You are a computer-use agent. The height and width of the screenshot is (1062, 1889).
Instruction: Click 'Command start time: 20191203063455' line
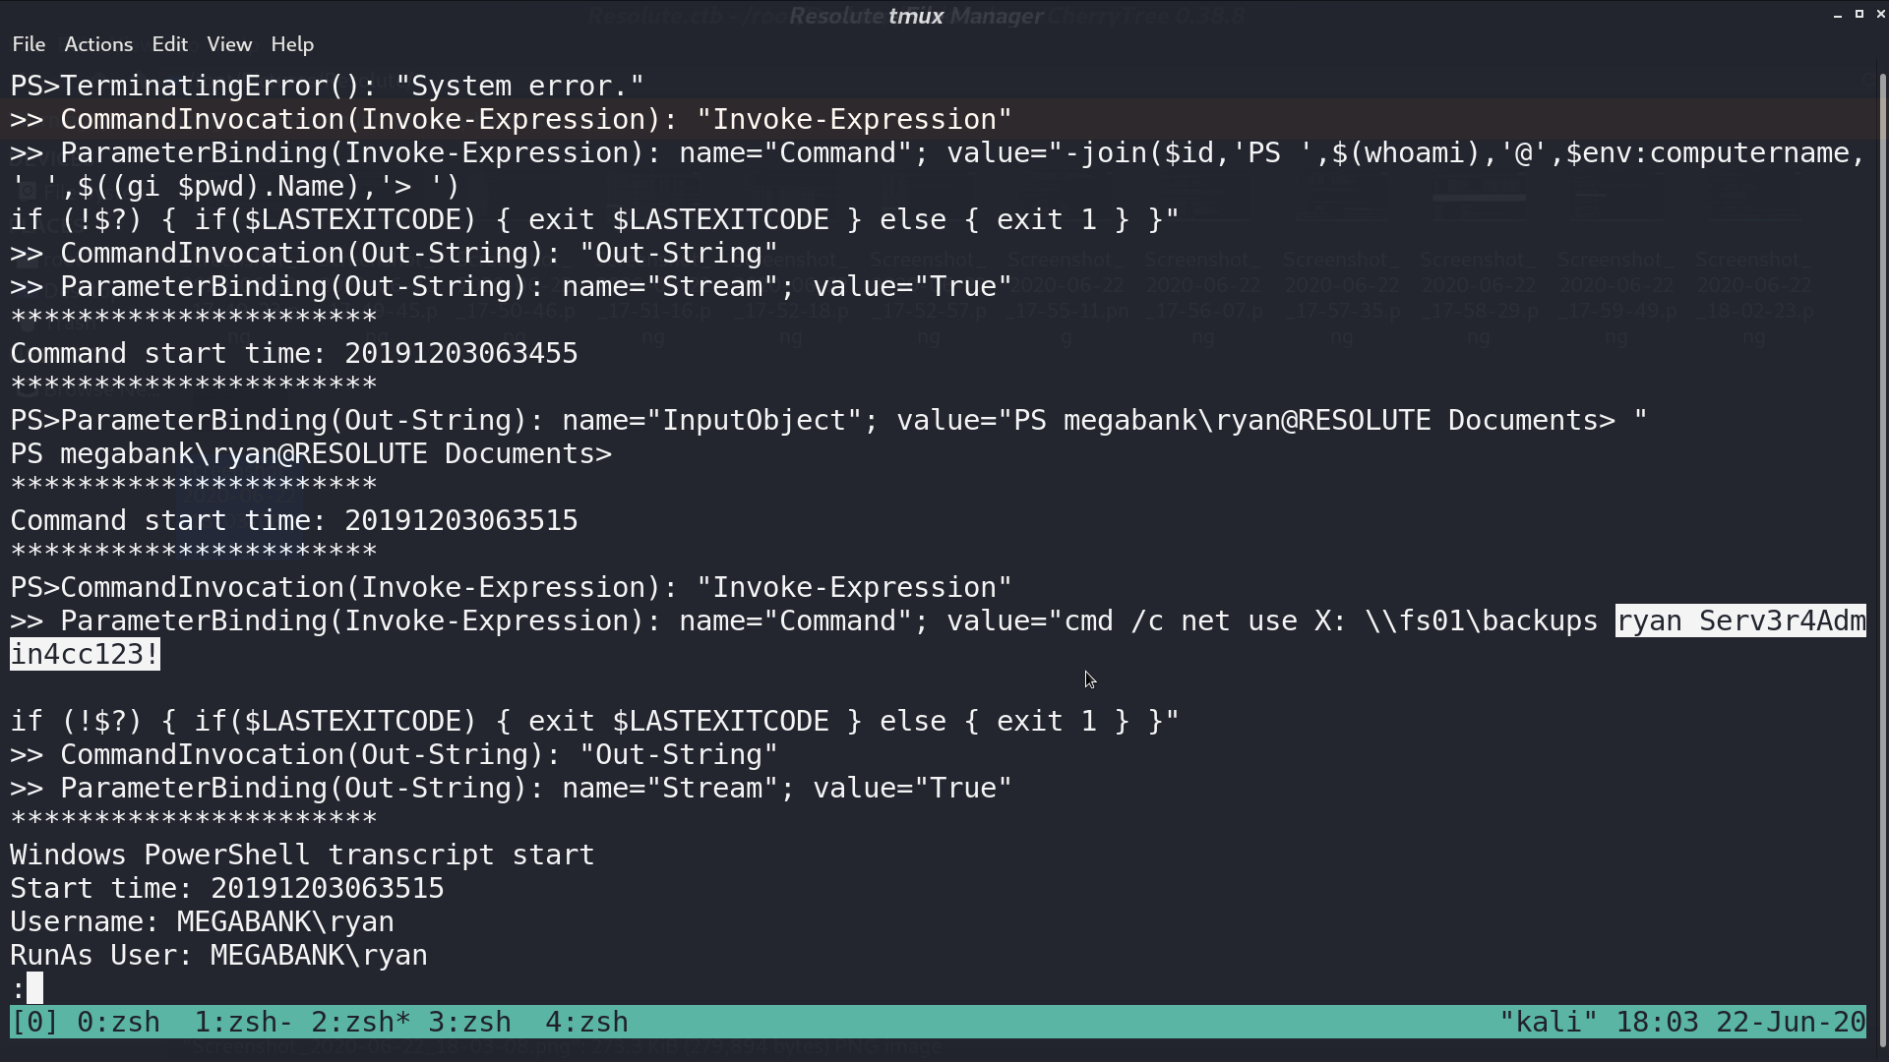coord(294,354)
